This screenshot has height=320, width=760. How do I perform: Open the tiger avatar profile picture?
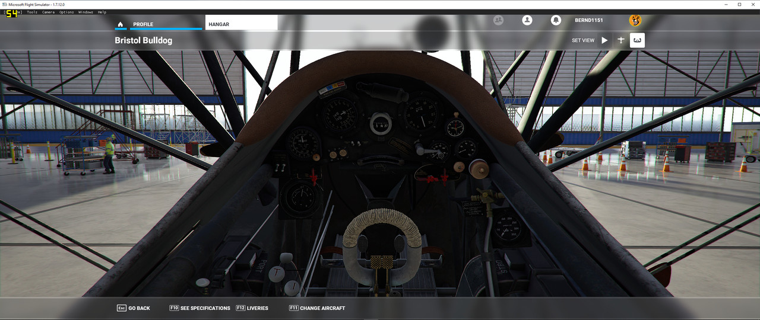point(635,20)
